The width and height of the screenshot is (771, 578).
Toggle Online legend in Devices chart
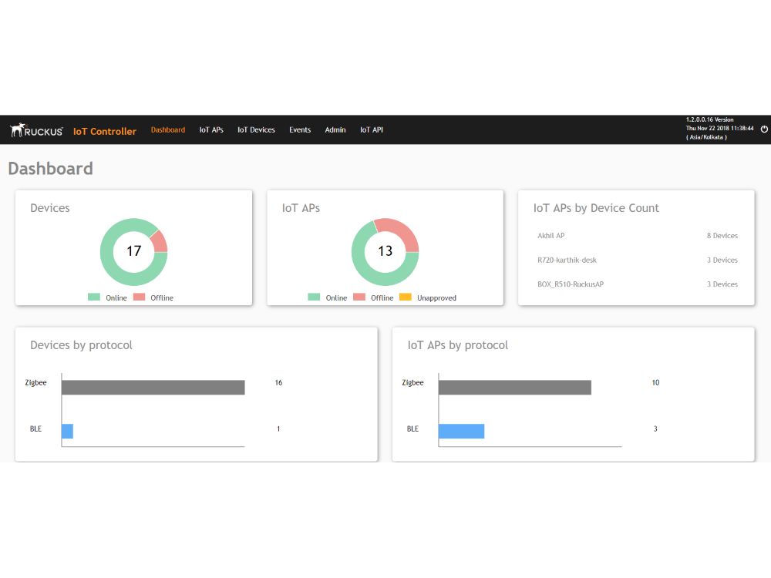pyautogui.click(x=107, y=297)
